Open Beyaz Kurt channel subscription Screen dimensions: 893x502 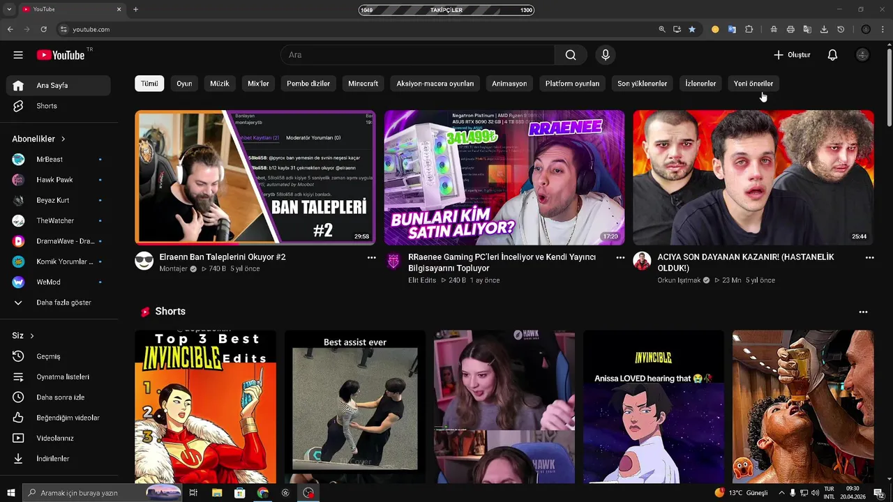click(59, 200)
